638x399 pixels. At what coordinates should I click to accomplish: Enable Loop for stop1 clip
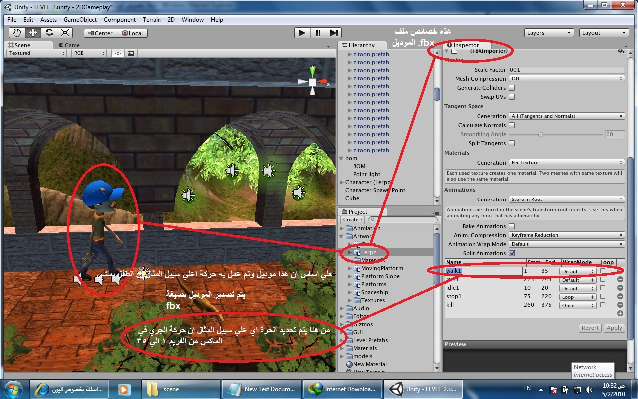(x=603, y=297)
